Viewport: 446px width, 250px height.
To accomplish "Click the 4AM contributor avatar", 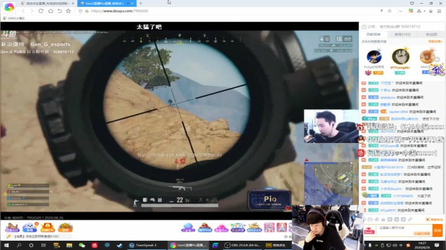I will (x=427, y=56).
